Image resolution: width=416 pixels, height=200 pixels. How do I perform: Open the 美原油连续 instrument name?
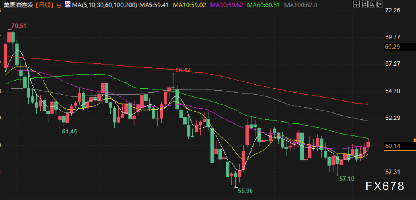click(17, 5)
